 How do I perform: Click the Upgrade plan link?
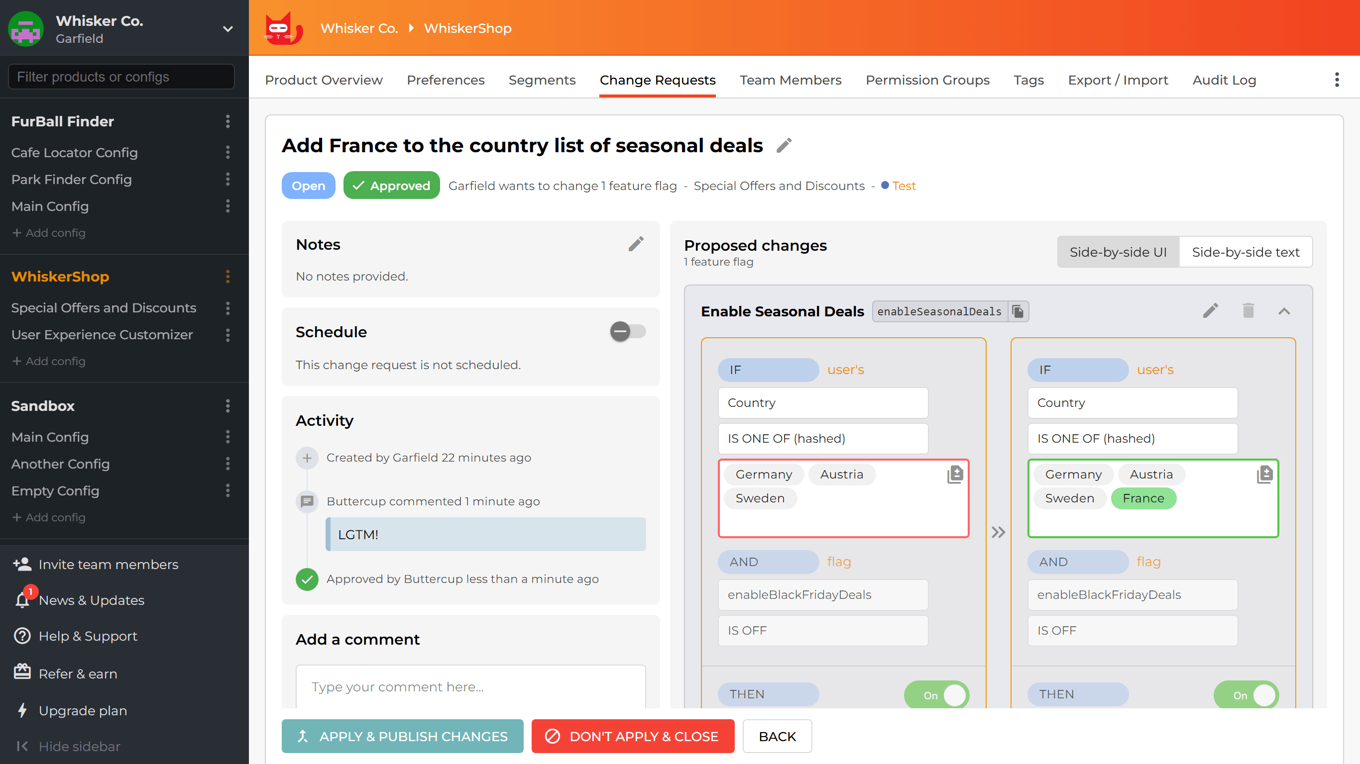[x=71, y=710]
